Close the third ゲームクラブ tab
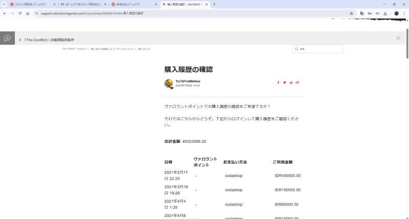409x219 pixels. point(156,5)
